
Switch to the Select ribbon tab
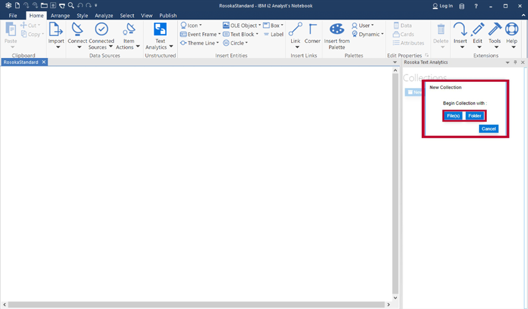coord(127,16)
